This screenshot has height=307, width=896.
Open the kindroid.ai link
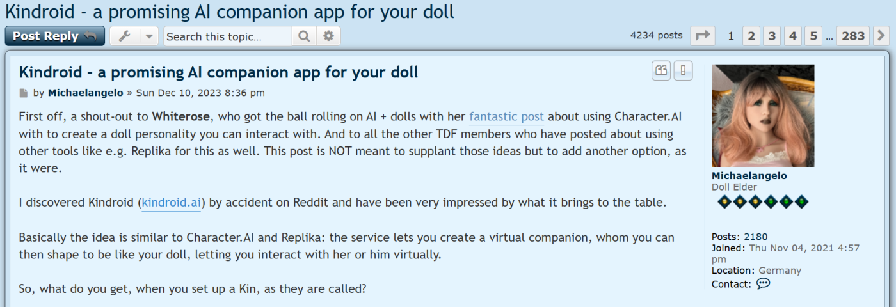click(172, 203)
